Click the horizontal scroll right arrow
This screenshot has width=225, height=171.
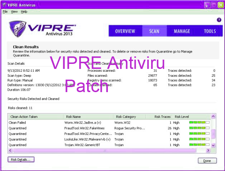click(x=208, y=150)
